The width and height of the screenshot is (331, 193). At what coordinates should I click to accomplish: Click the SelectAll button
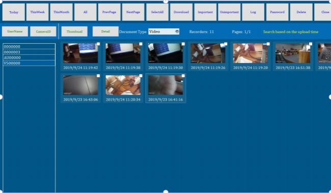(157, 12)
